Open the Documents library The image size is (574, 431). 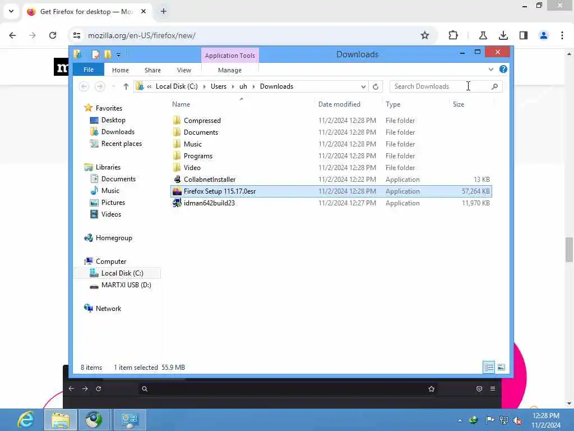(118, 179)
